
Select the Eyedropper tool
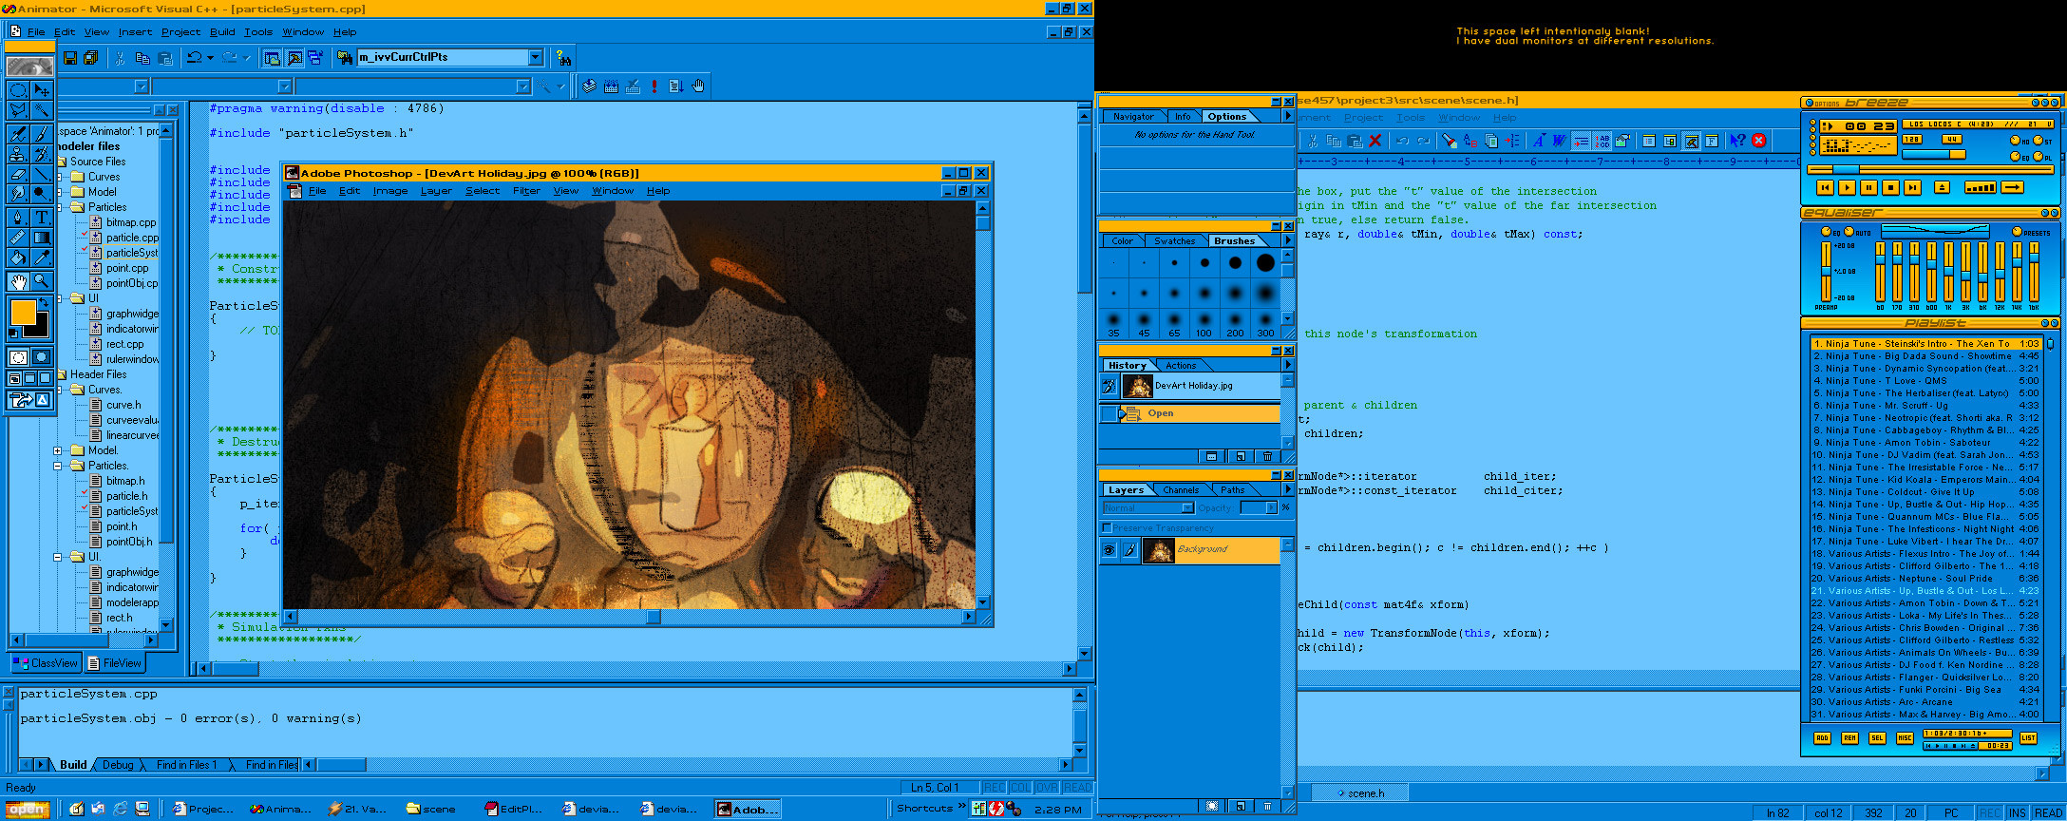click(42, 258)
